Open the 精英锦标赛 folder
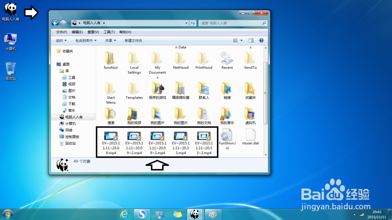This screenshot has height=220, width=392. [180, 90]
